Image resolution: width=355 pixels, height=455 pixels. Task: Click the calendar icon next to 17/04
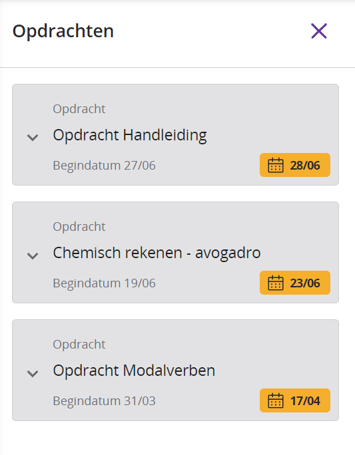coord(275,400)
